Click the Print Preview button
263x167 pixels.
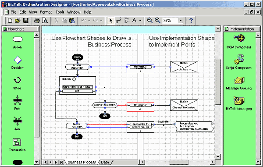pos(45,21)
